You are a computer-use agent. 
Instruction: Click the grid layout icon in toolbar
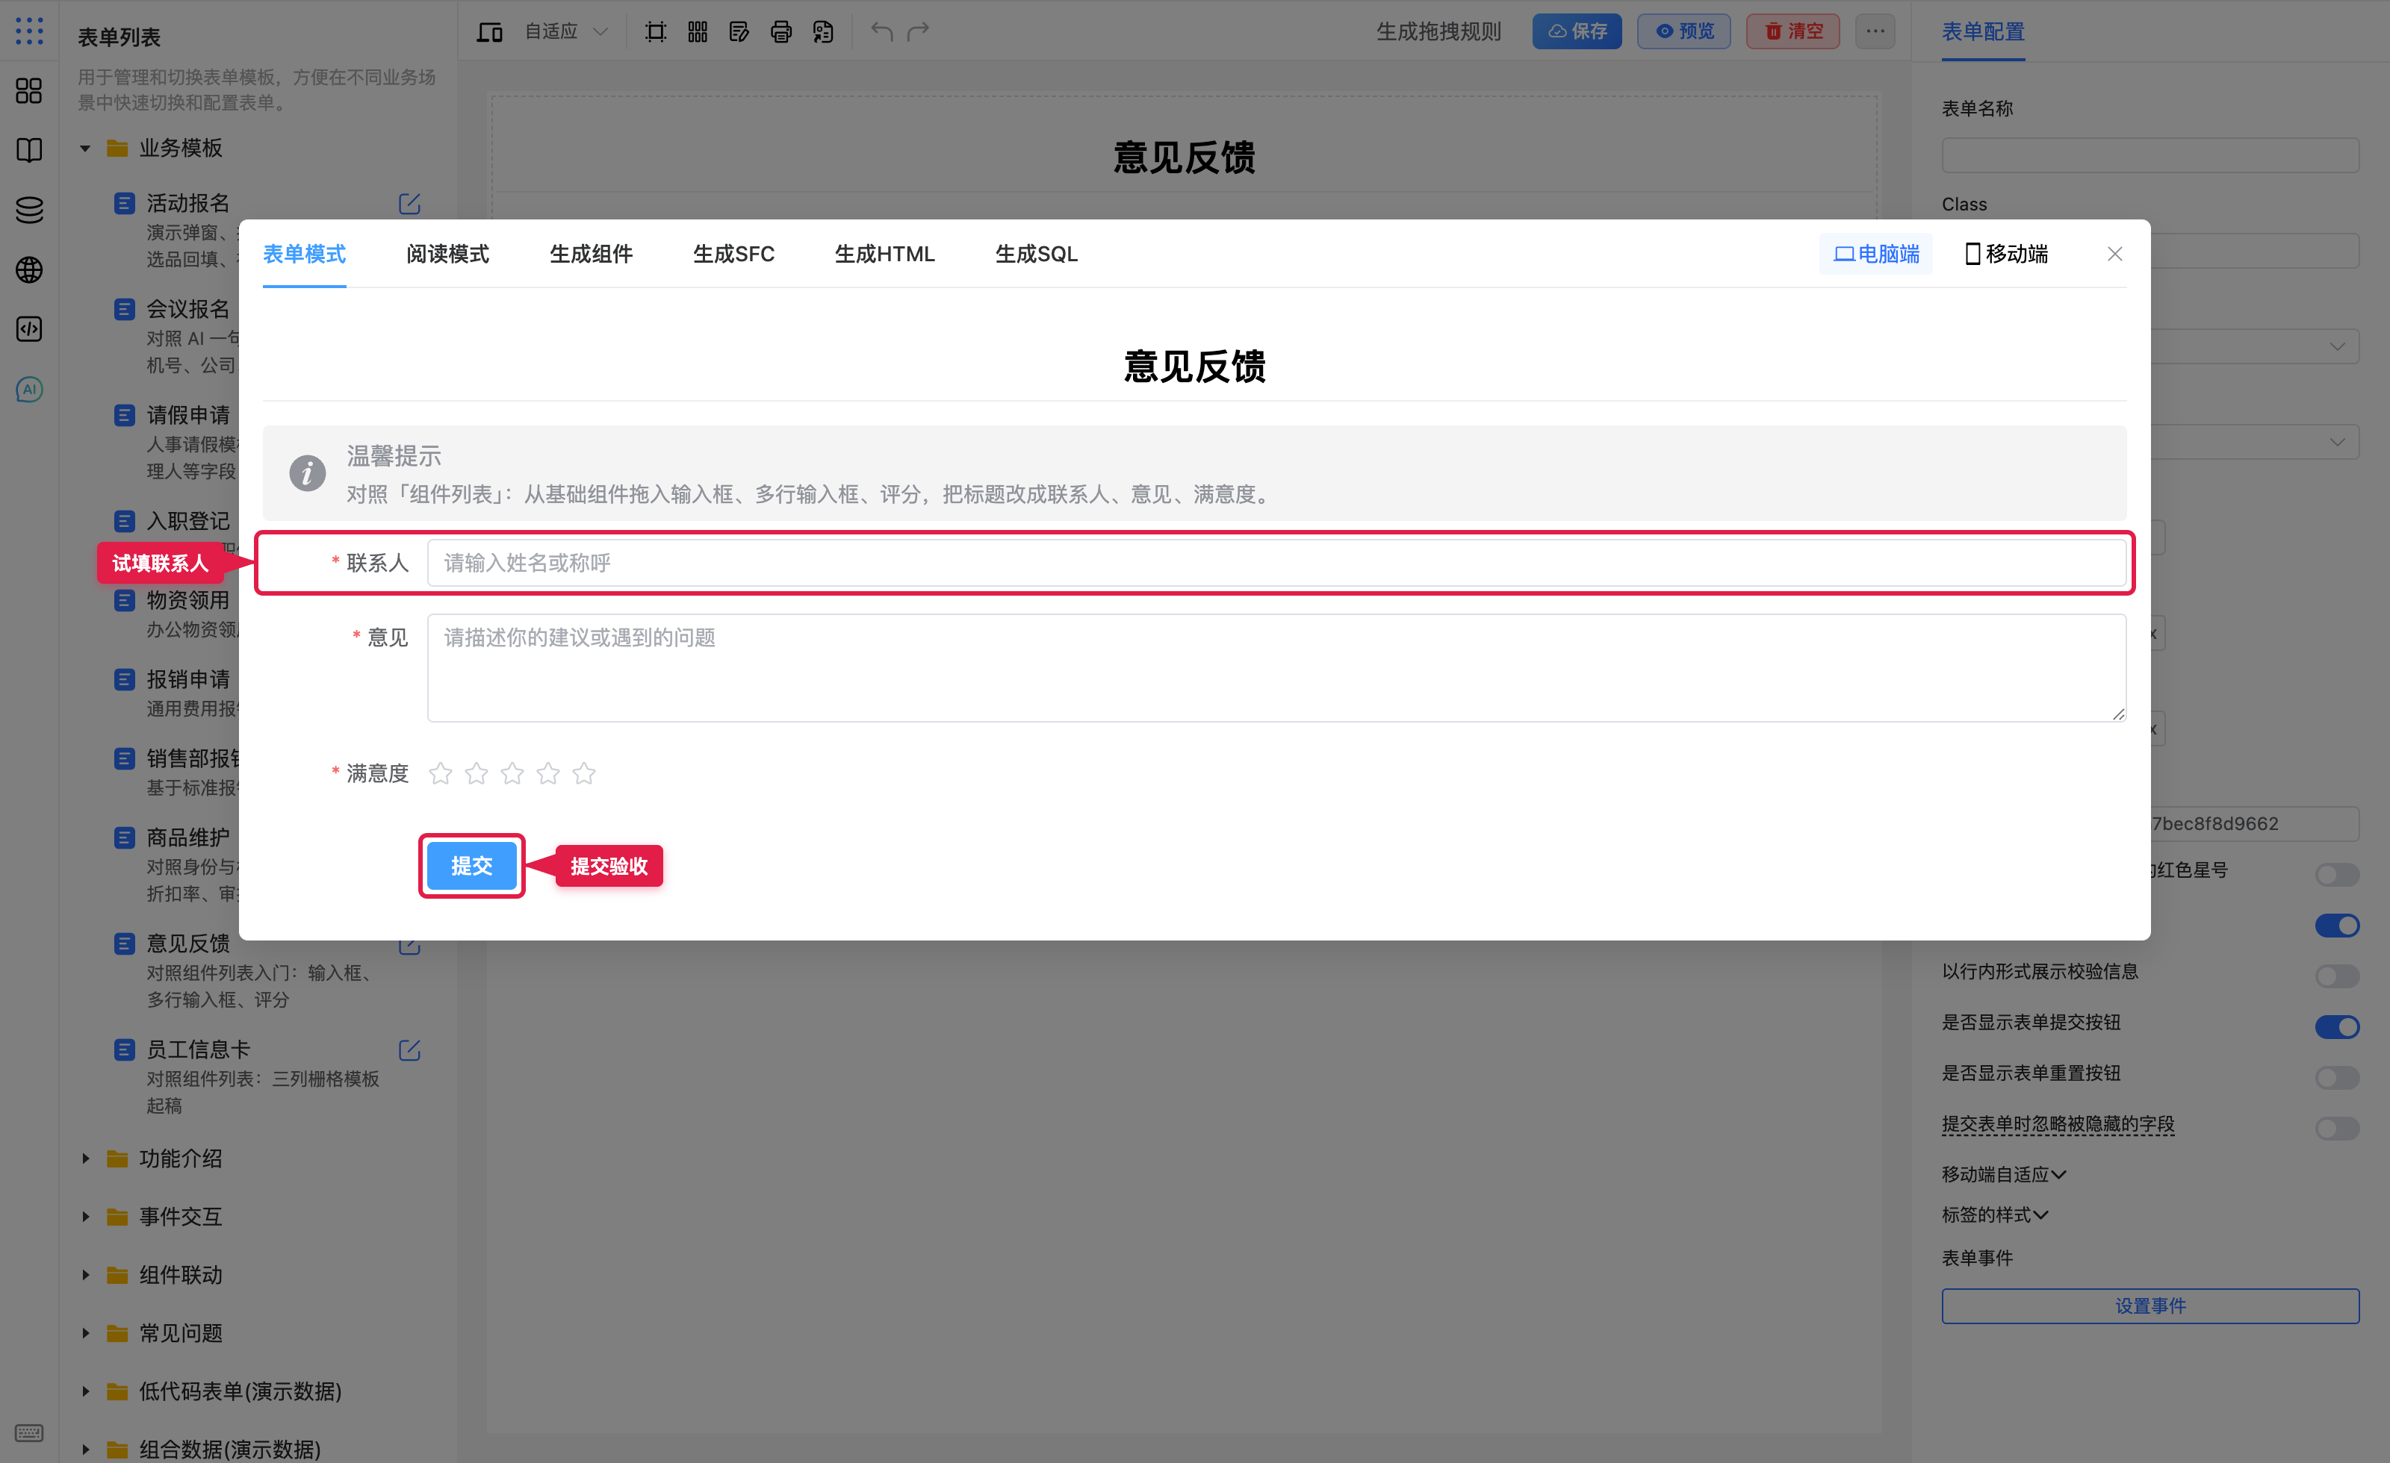pyautogui.click(x=698, y=32)
